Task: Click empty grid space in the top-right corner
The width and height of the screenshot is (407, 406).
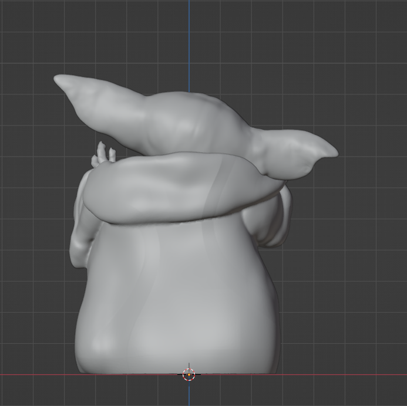Action: (x=382, y=23)
